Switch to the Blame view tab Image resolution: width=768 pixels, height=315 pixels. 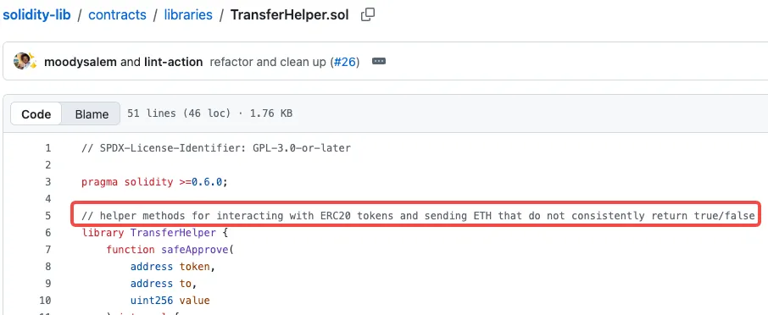click(x=92, y=114)
